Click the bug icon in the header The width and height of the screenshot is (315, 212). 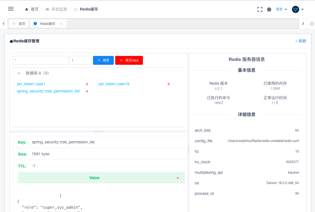pos(269,9)
